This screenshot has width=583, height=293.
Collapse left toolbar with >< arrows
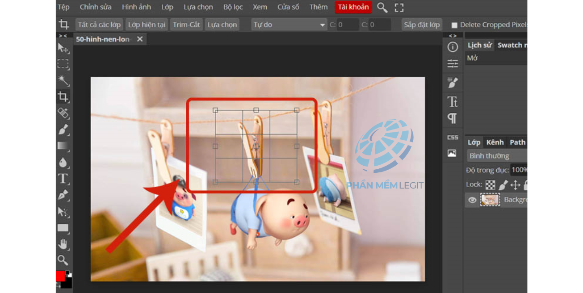click(x=63, y=36)
